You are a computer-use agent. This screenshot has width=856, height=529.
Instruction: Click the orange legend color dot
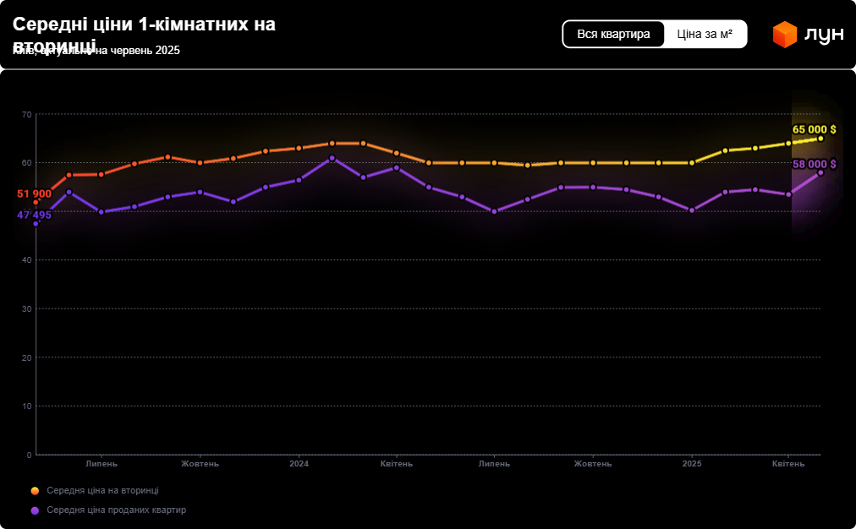pos(35,491)
